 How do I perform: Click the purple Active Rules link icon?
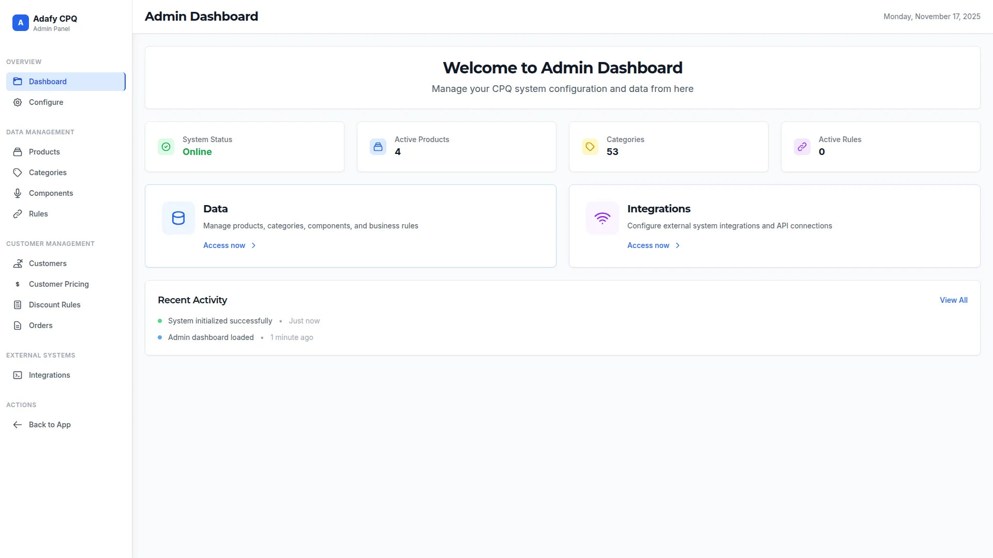(802, 147)
